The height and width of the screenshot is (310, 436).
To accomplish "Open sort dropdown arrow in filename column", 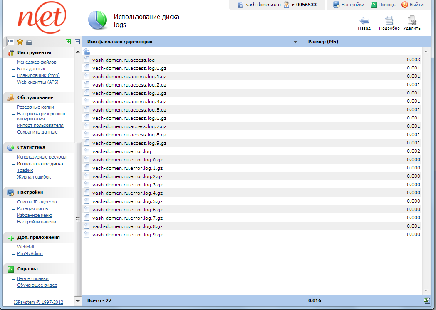I will pyautogui.click(x=296, y=42).
